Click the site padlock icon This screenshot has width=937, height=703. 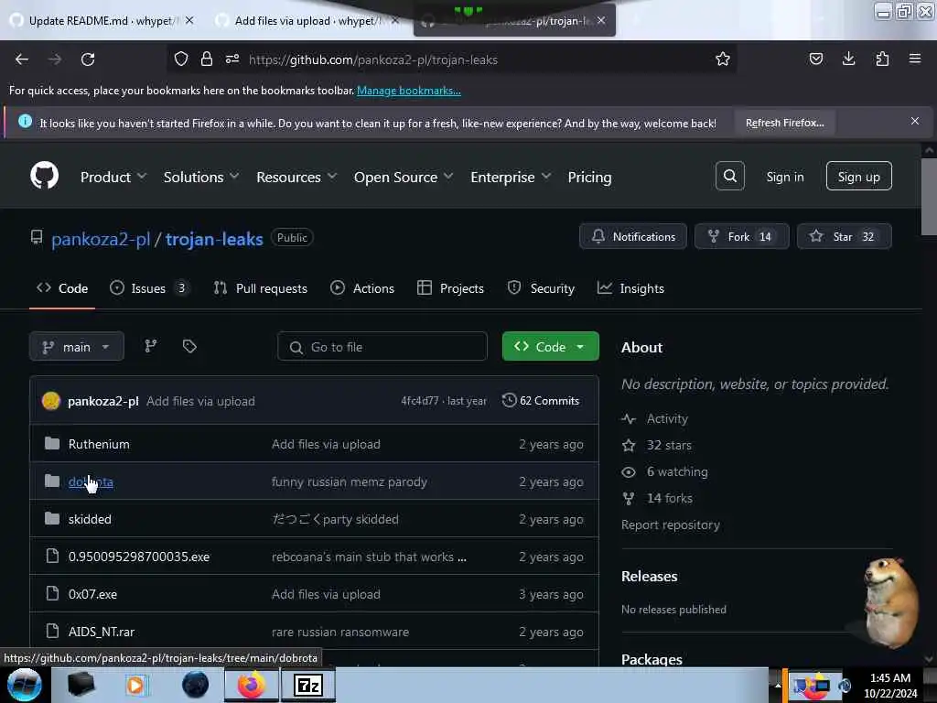pyautogui.click(x=207, y=59)
